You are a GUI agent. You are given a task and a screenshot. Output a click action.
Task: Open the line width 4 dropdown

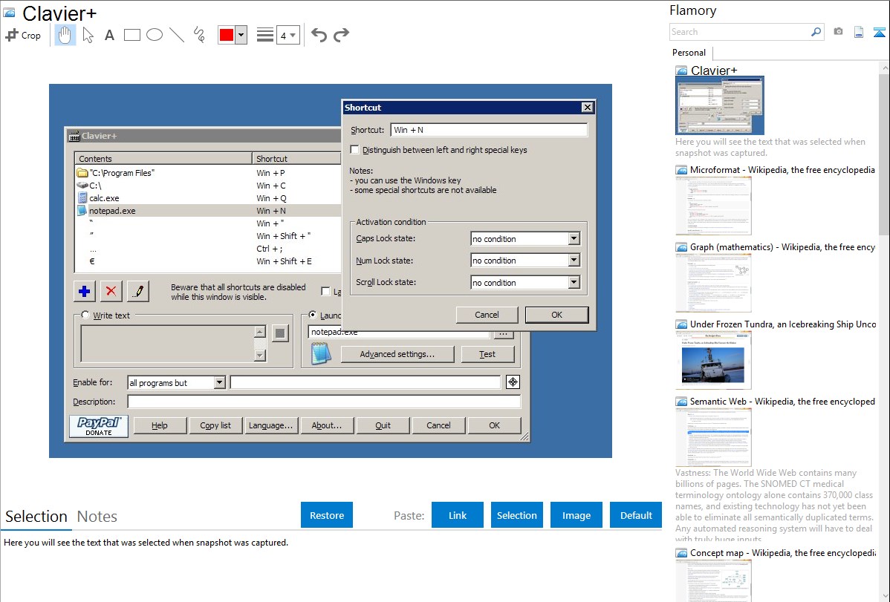click(288, 36)
